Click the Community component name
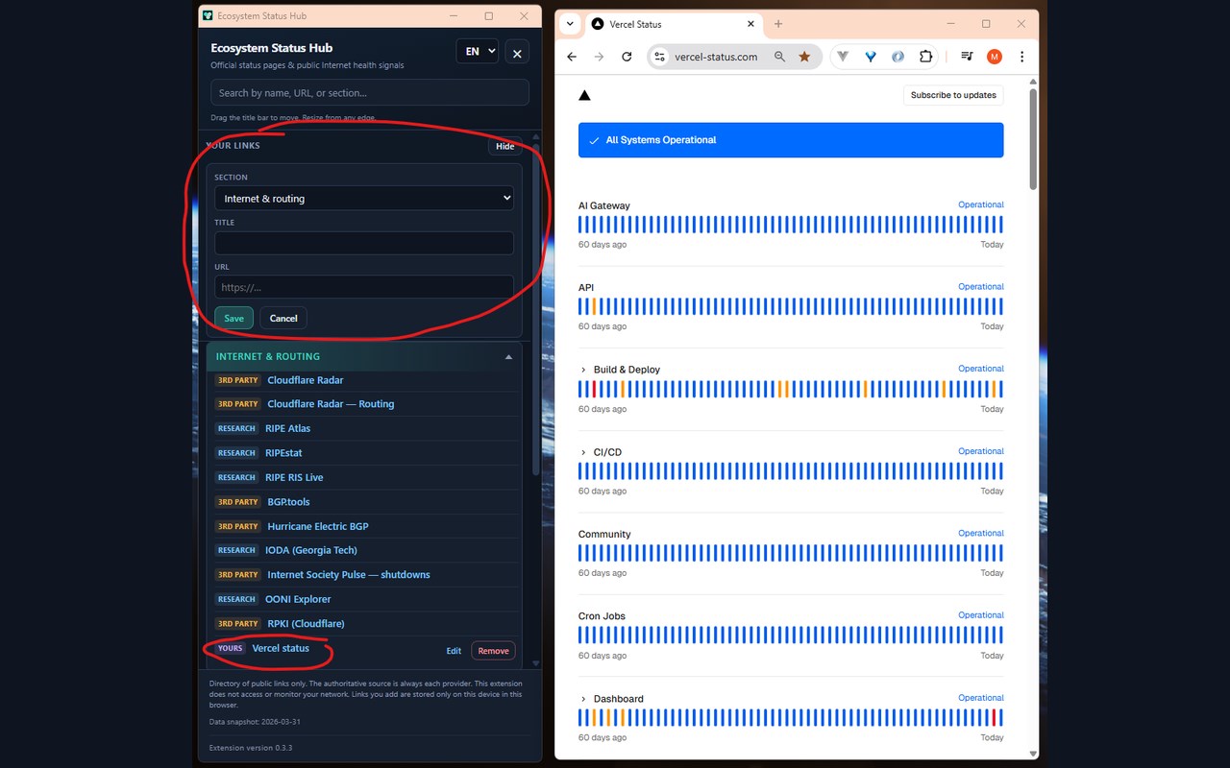The height and width of the screenshot is (768, 1230). pos(604,535)
